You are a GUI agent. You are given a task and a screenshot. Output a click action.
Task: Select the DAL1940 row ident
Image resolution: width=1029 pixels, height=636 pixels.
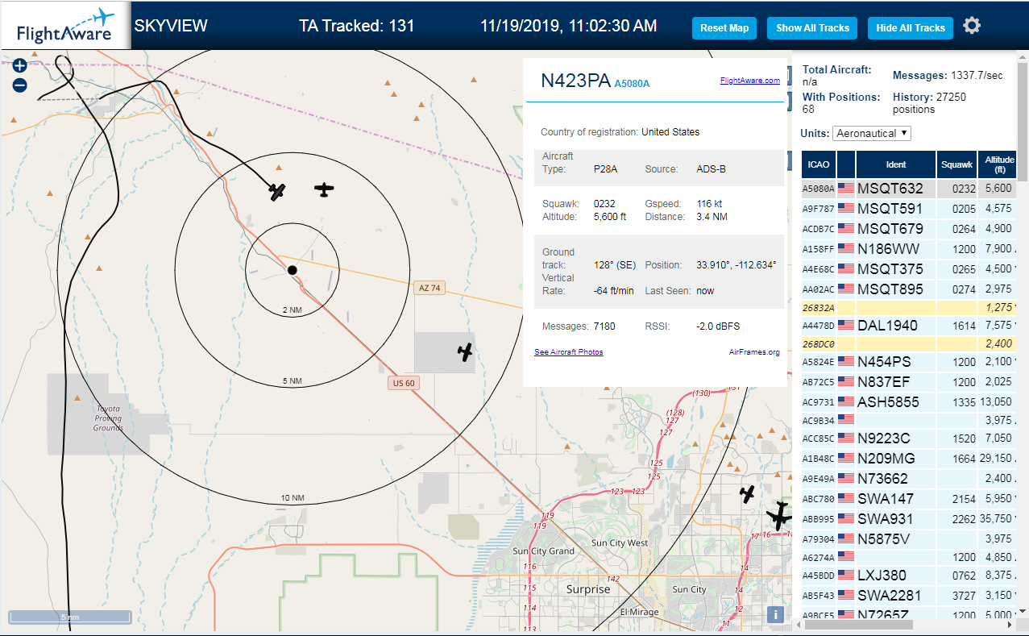pyautogui.click(x=888, y=326)
